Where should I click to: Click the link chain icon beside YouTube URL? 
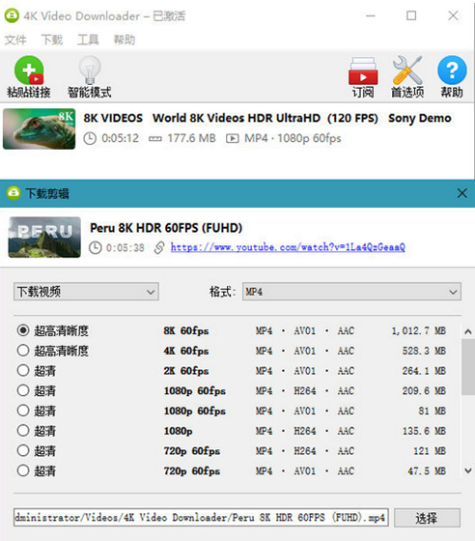(x=159, y=247)
